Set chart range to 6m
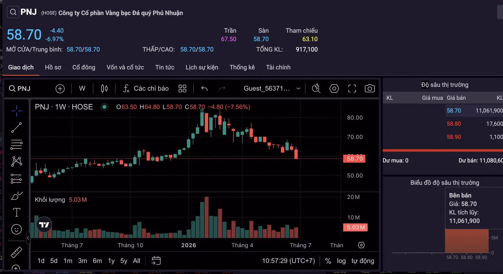Viewport: 503px width, 274px height. [97, 261]
